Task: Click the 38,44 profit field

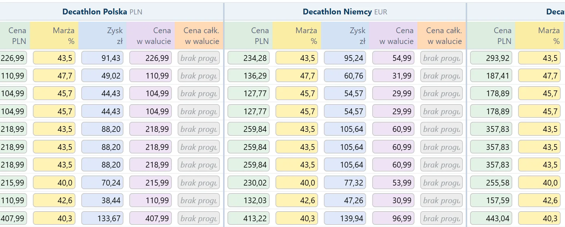Action: [103, 200]
